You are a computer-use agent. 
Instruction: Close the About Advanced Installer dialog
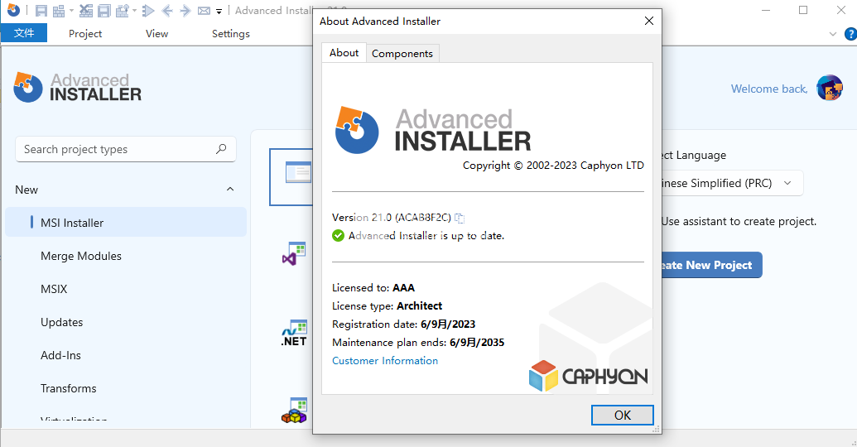(x=649, y=21)
